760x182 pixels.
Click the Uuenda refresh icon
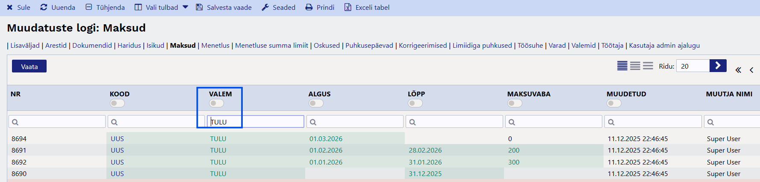(x=44, y=7)
